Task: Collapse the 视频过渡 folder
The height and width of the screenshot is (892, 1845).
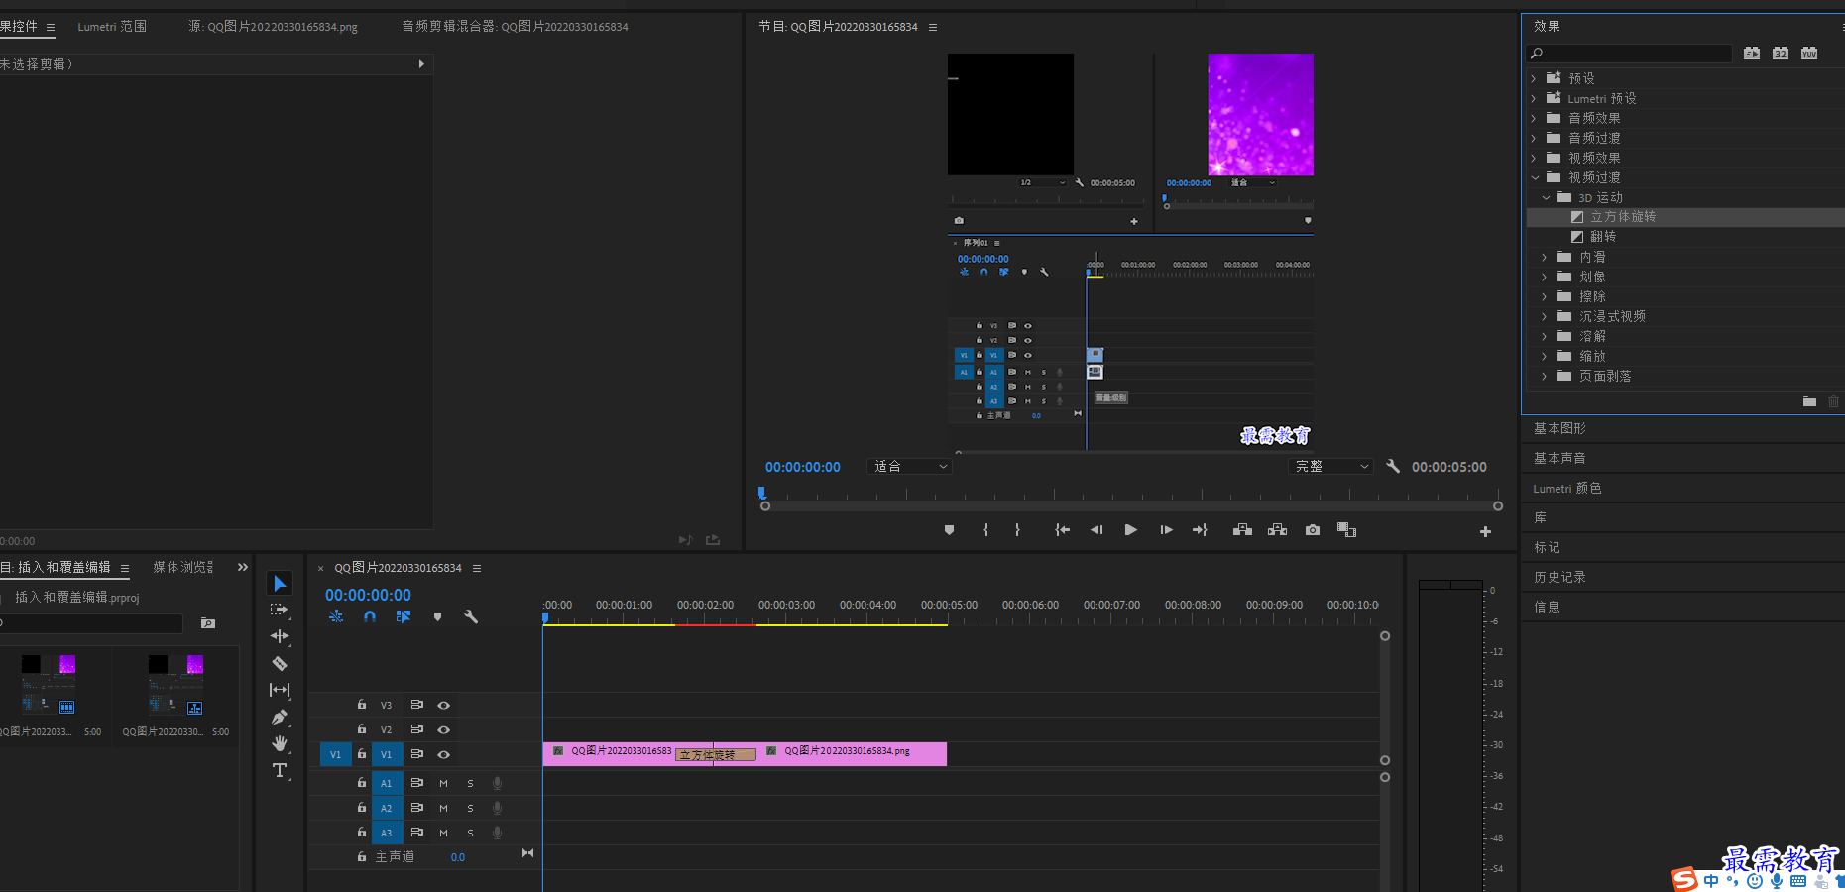Action: click(1535, 177)
